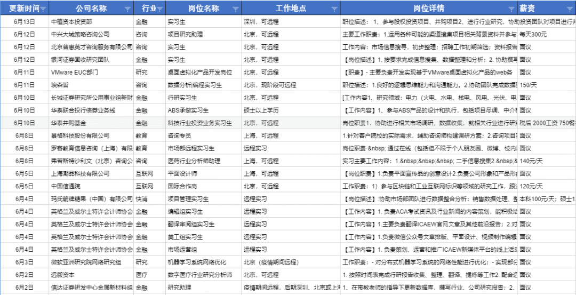Select the 行研实习生 position cell
This screenshot has height=295, width=576.
(x=204, y=97)
